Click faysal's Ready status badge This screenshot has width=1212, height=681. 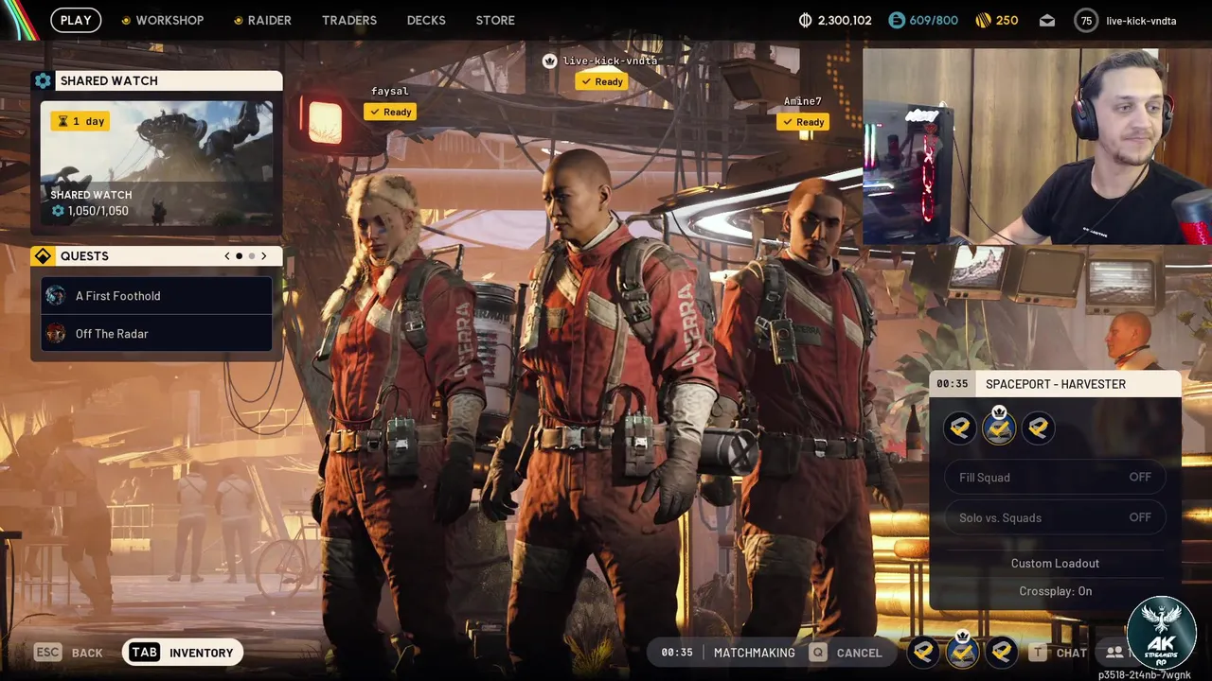tap(389, 112)
